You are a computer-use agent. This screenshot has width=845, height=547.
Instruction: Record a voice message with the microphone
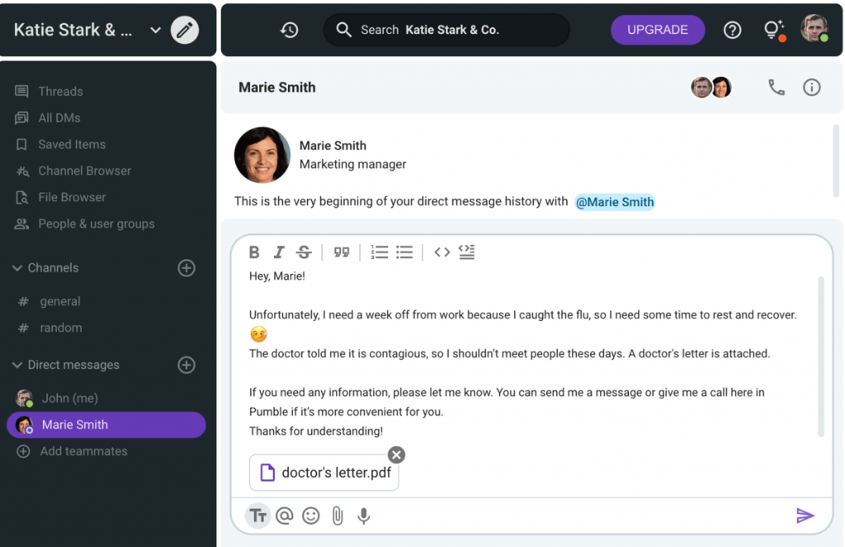point(363,516)
